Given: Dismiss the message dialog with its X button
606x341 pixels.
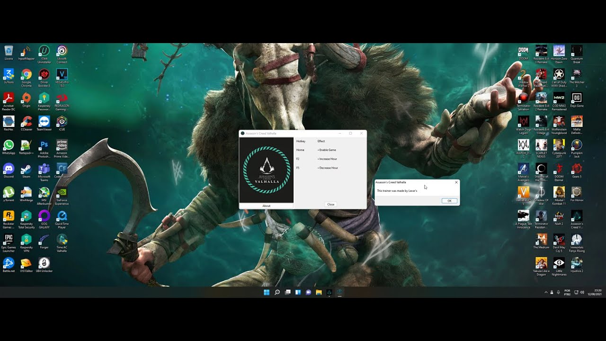Looking at the screenshot, I should (456, 182).
